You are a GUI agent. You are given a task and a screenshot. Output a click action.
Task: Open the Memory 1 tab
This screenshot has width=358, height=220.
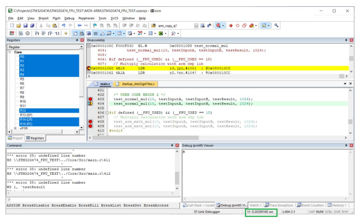(337, 205)
